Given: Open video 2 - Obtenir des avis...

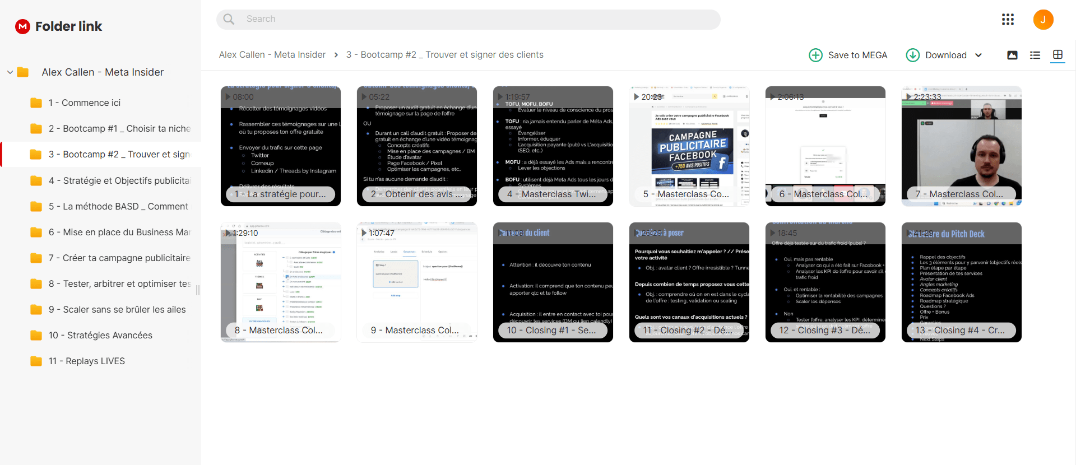Looking at the screenshot, I should coord(417,146).
